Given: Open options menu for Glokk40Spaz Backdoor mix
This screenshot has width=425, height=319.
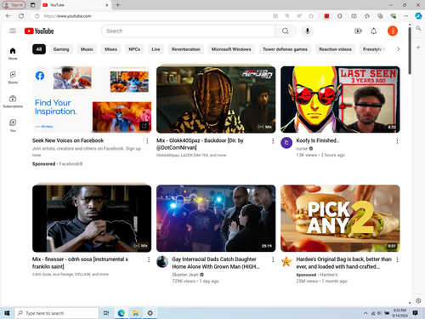Looking at the screenshot, I should pyautogui.click(x=273, y=141).
